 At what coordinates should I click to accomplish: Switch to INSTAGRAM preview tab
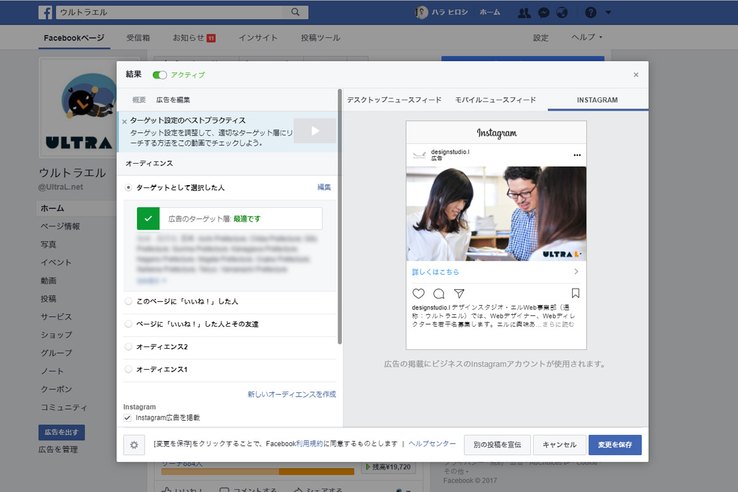tap(597, 100)
